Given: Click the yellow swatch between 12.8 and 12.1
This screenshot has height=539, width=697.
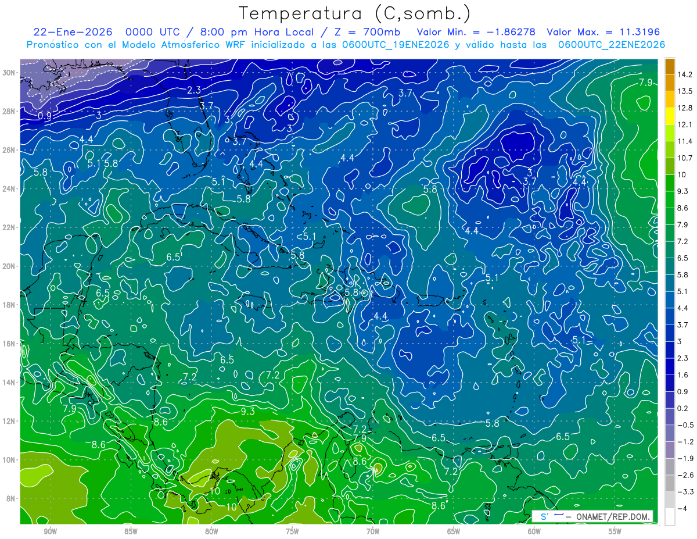Looking at the screenshot, I should [x=670, y=116].
